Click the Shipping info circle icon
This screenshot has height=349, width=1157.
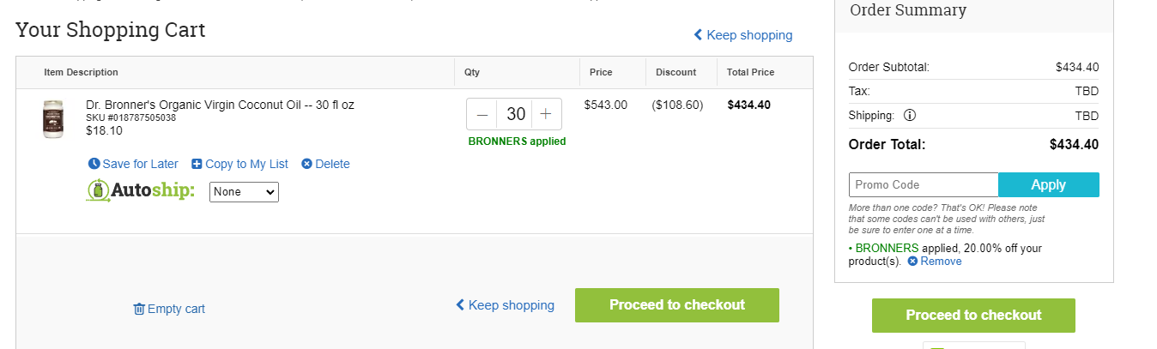point(910,115)
